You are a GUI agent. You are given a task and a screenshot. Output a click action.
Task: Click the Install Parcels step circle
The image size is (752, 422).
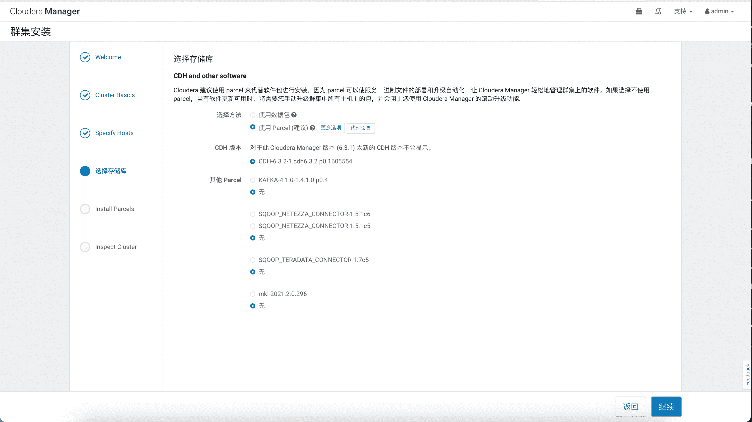(85, 209)
